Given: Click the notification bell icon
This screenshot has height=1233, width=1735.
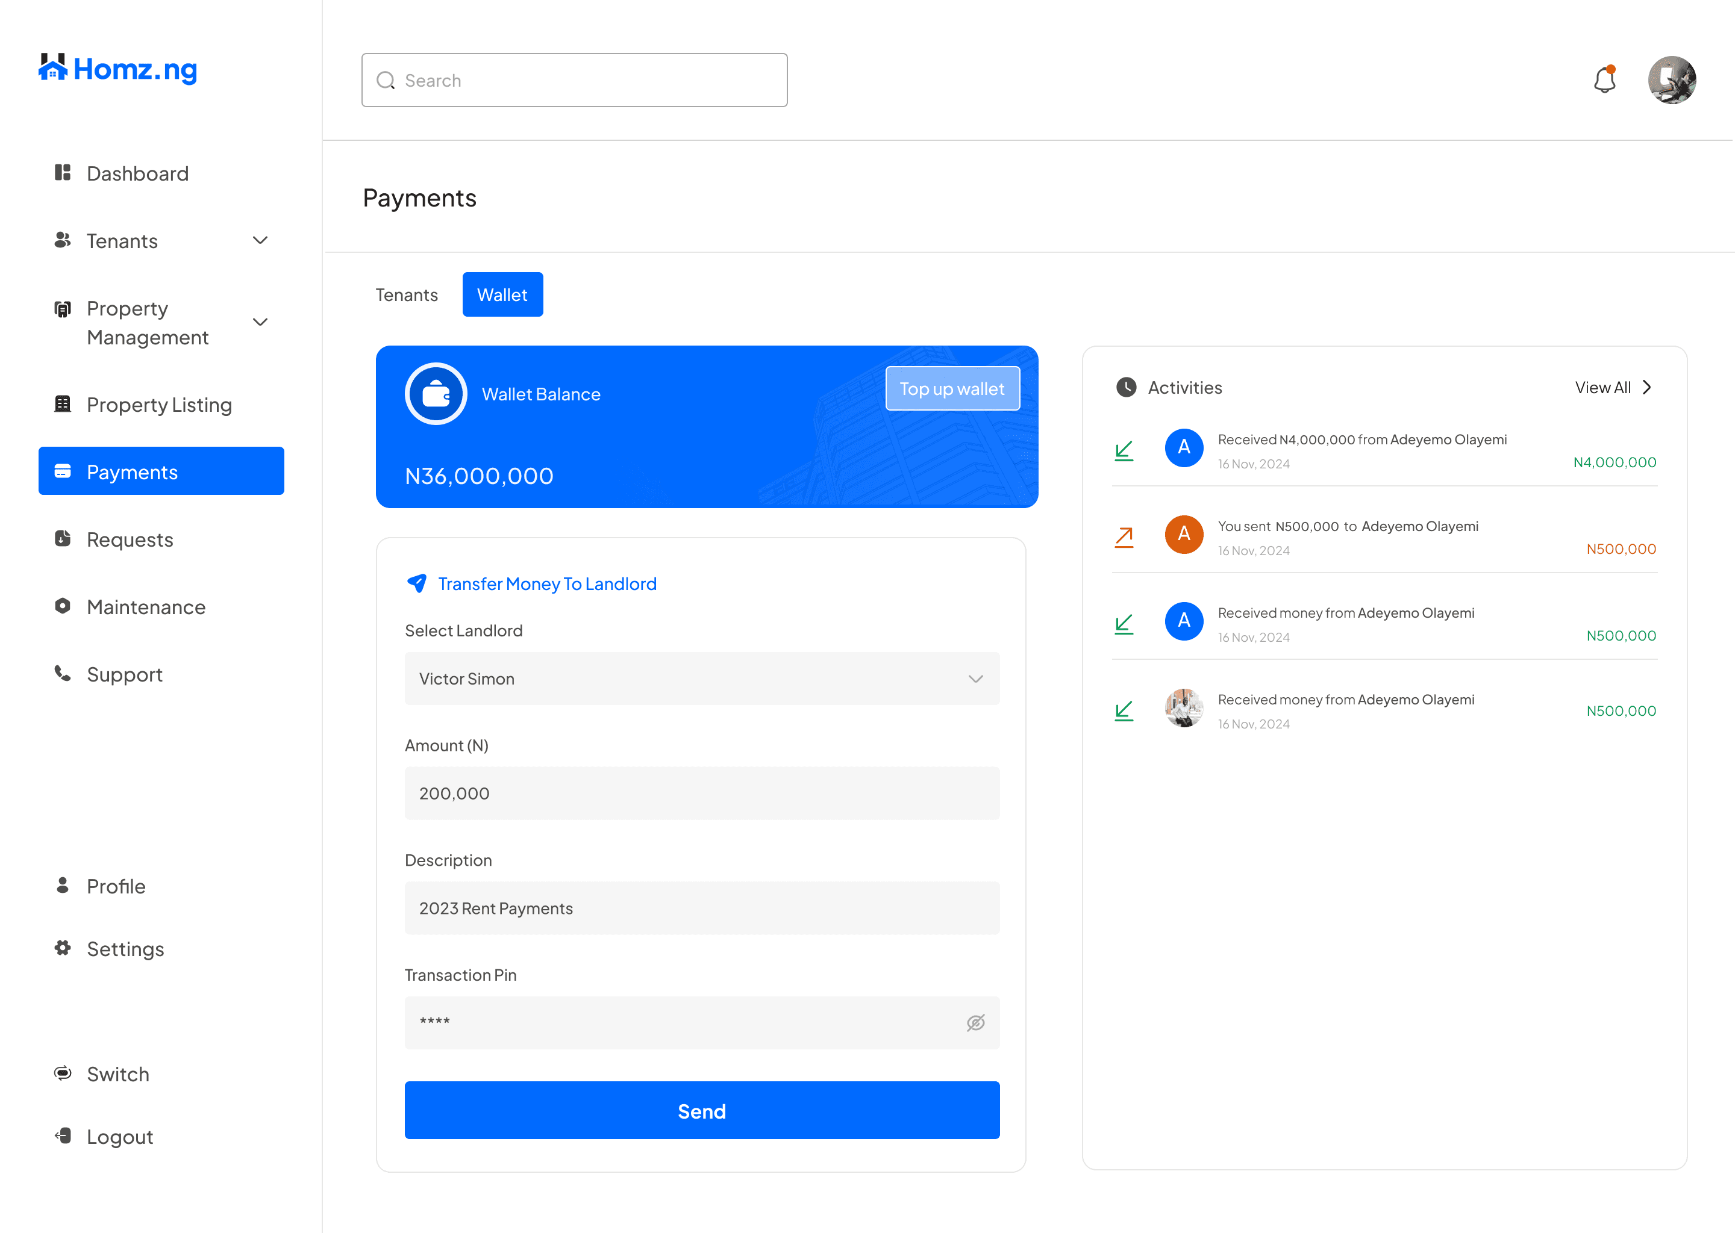Looking at the screenshot, I should (x=1604, y=79).
